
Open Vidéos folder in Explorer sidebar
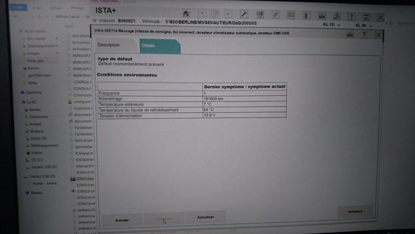(x=36, y=153)
